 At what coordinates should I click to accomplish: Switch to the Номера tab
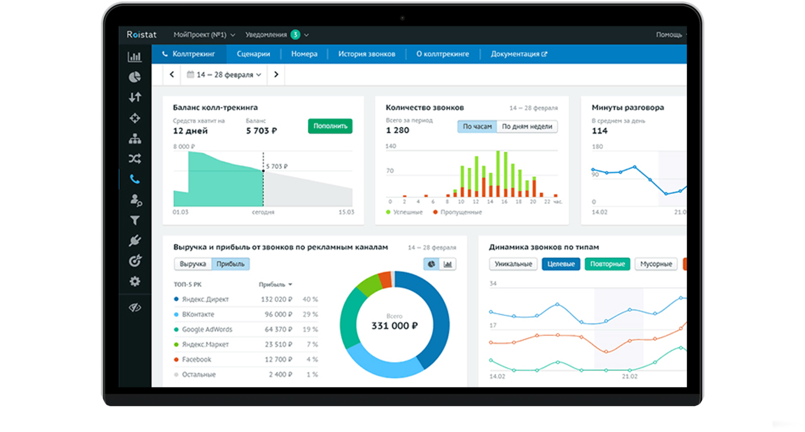pos(304,54)
